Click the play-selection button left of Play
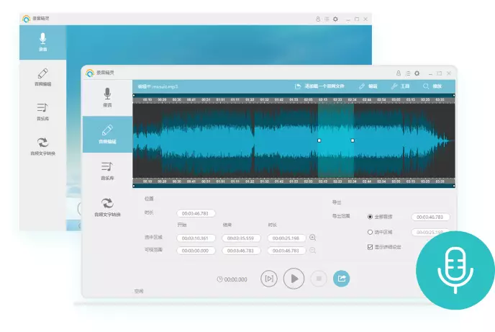495x332 pixels. click(269, 279)
